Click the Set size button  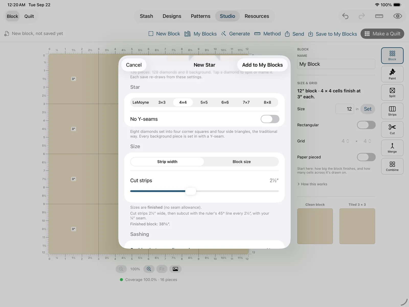[368, 109]
